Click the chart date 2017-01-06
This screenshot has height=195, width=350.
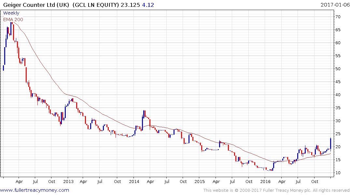[x=335, y=5]
